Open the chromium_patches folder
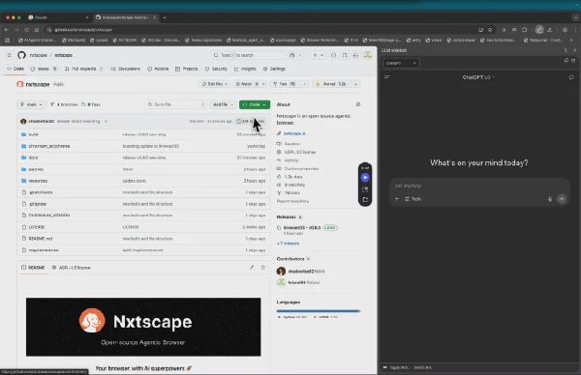581x375 pixels. 49,146
